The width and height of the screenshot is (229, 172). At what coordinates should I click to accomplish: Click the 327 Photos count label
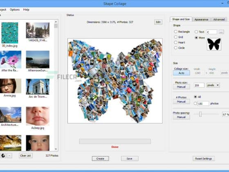click(52, 156)
